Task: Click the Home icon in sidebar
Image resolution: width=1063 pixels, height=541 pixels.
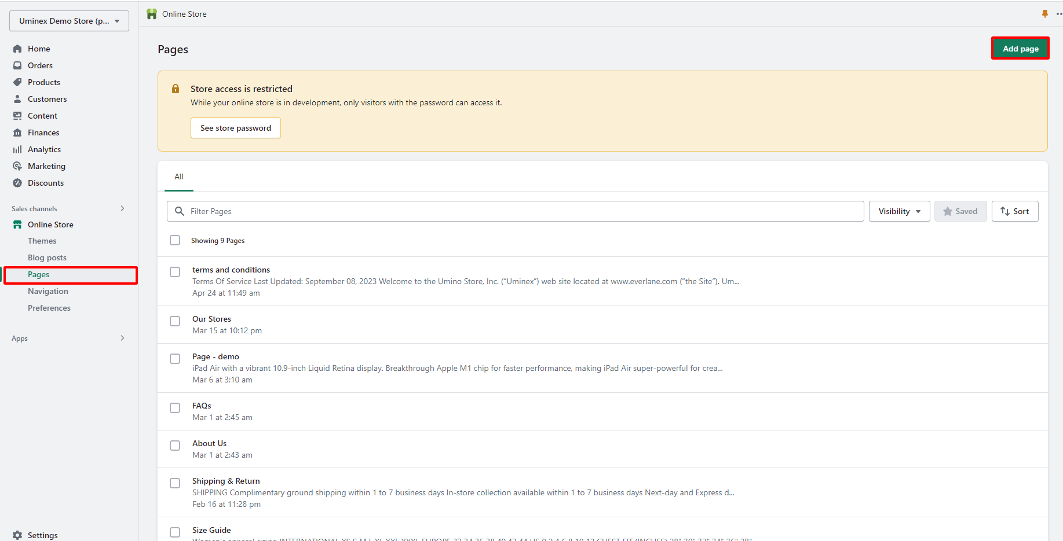Action: 17,49
